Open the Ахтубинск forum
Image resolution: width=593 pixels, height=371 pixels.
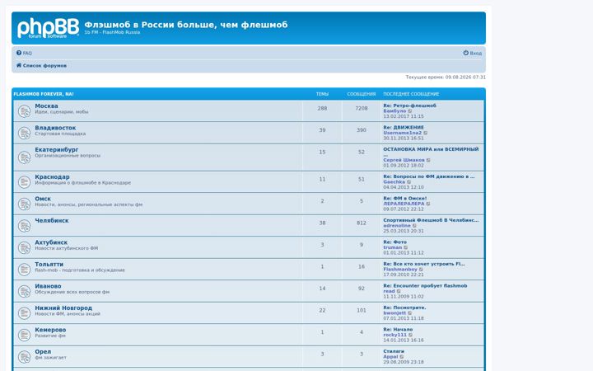coord(51,242)
